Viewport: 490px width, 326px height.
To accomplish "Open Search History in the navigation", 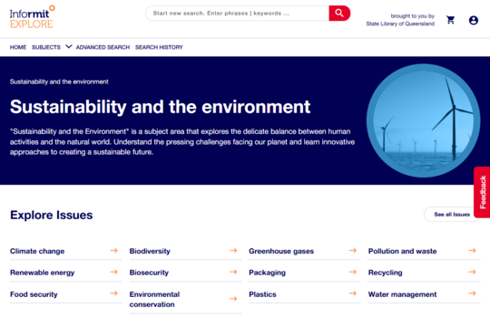I will point(159,47).
